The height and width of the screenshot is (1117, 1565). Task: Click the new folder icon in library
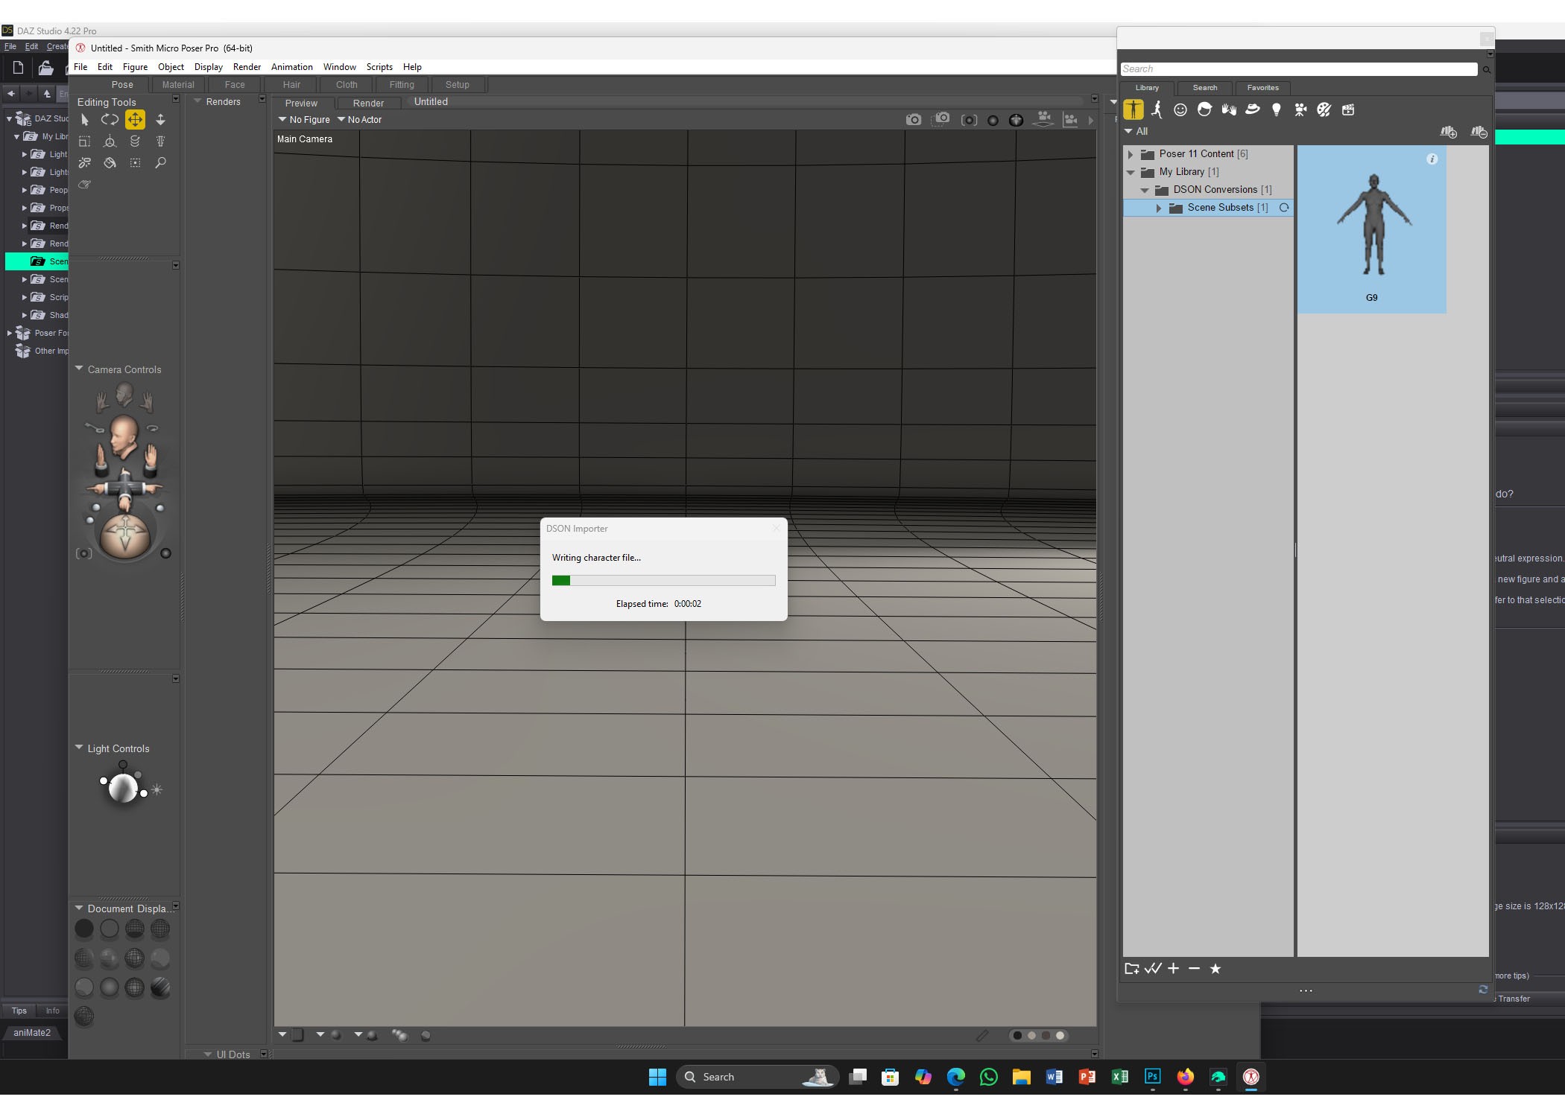(1131, 968)
